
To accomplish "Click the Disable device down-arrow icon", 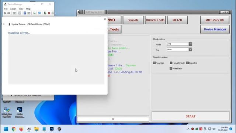I will coord(53,13).
